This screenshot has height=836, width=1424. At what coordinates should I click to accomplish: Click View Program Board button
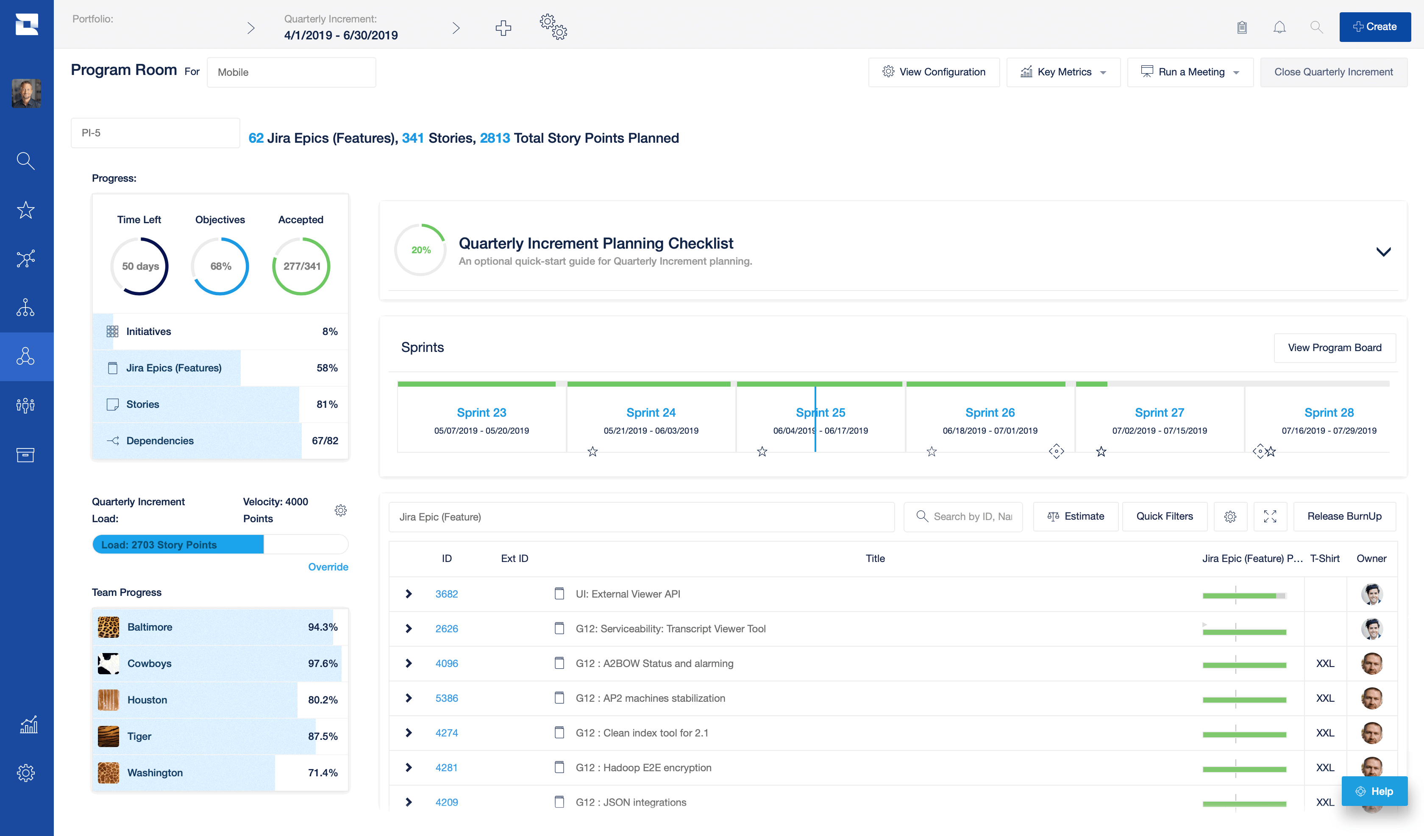click(x=1335, y=347)
